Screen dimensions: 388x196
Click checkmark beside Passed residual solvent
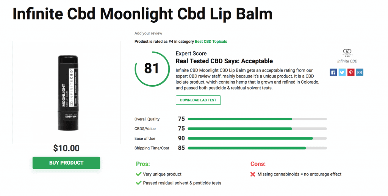point(139,183)
